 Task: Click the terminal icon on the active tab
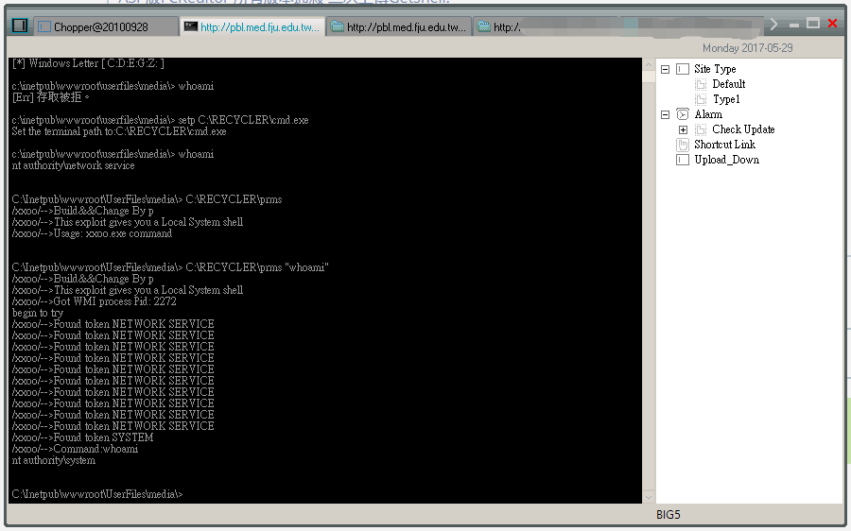190,26
